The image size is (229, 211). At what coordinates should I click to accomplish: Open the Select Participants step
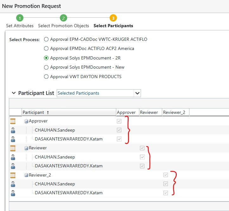[113, 26]
